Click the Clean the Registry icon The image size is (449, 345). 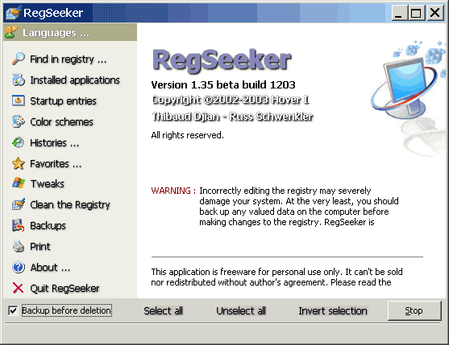coord(19,204)
